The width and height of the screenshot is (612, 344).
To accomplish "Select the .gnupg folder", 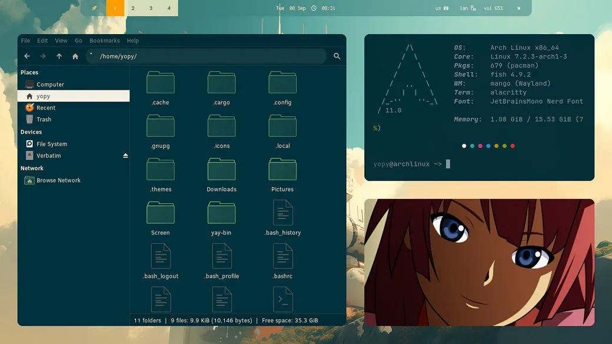I will pyautogui.click(x=161, y=131).
